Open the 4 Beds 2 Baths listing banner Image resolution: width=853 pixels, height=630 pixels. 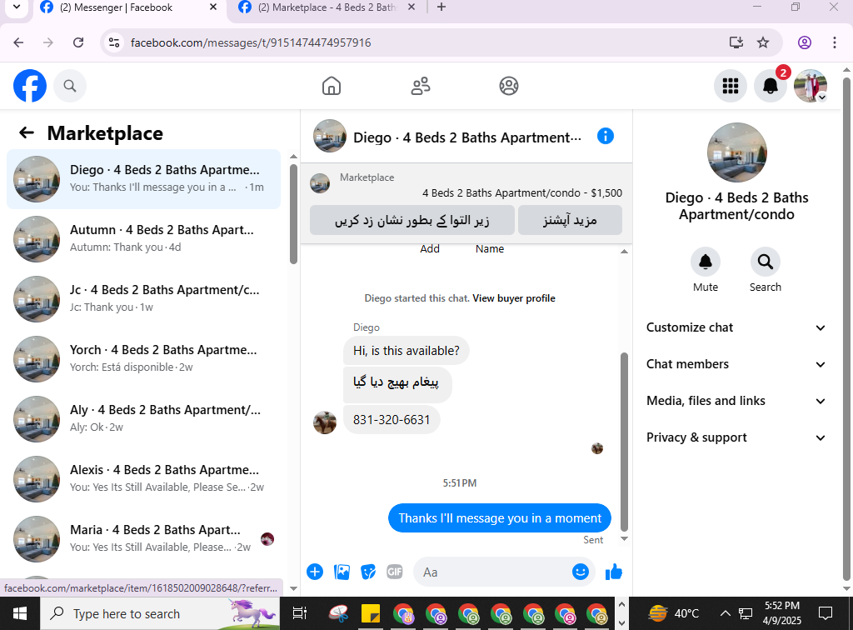pyautogui.click(x=466, y=185)
